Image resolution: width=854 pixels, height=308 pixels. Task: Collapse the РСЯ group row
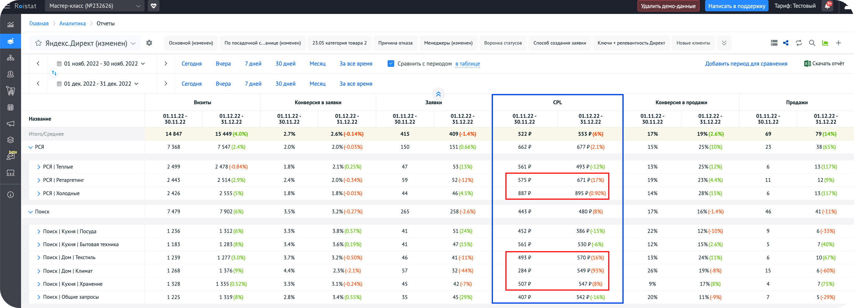(30, 147)
